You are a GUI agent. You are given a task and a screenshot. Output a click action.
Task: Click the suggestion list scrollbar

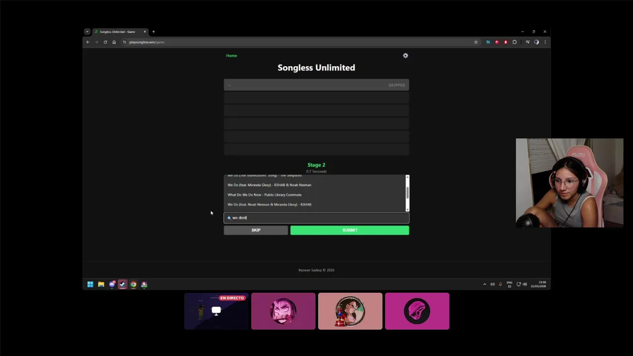pos(407,193)
